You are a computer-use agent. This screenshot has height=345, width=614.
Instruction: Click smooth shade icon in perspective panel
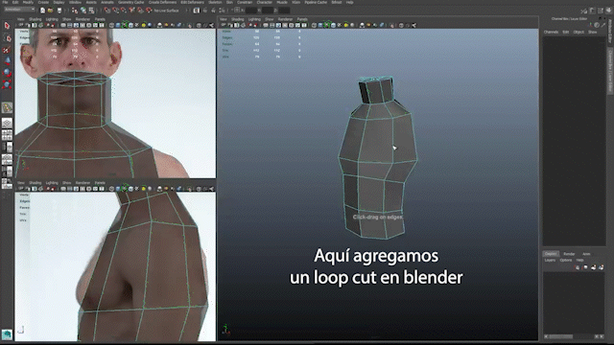coord(320,25)
